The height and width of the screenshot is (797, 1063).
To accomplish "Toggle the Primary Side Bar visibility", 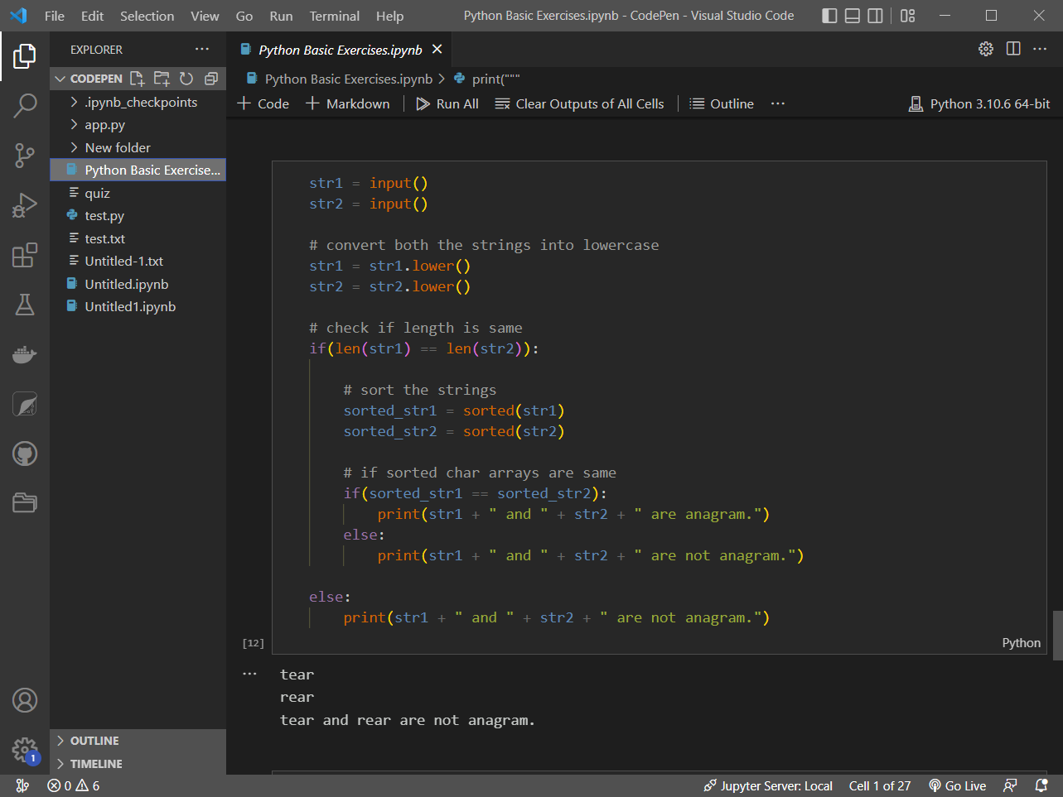I will pos(828,15).
